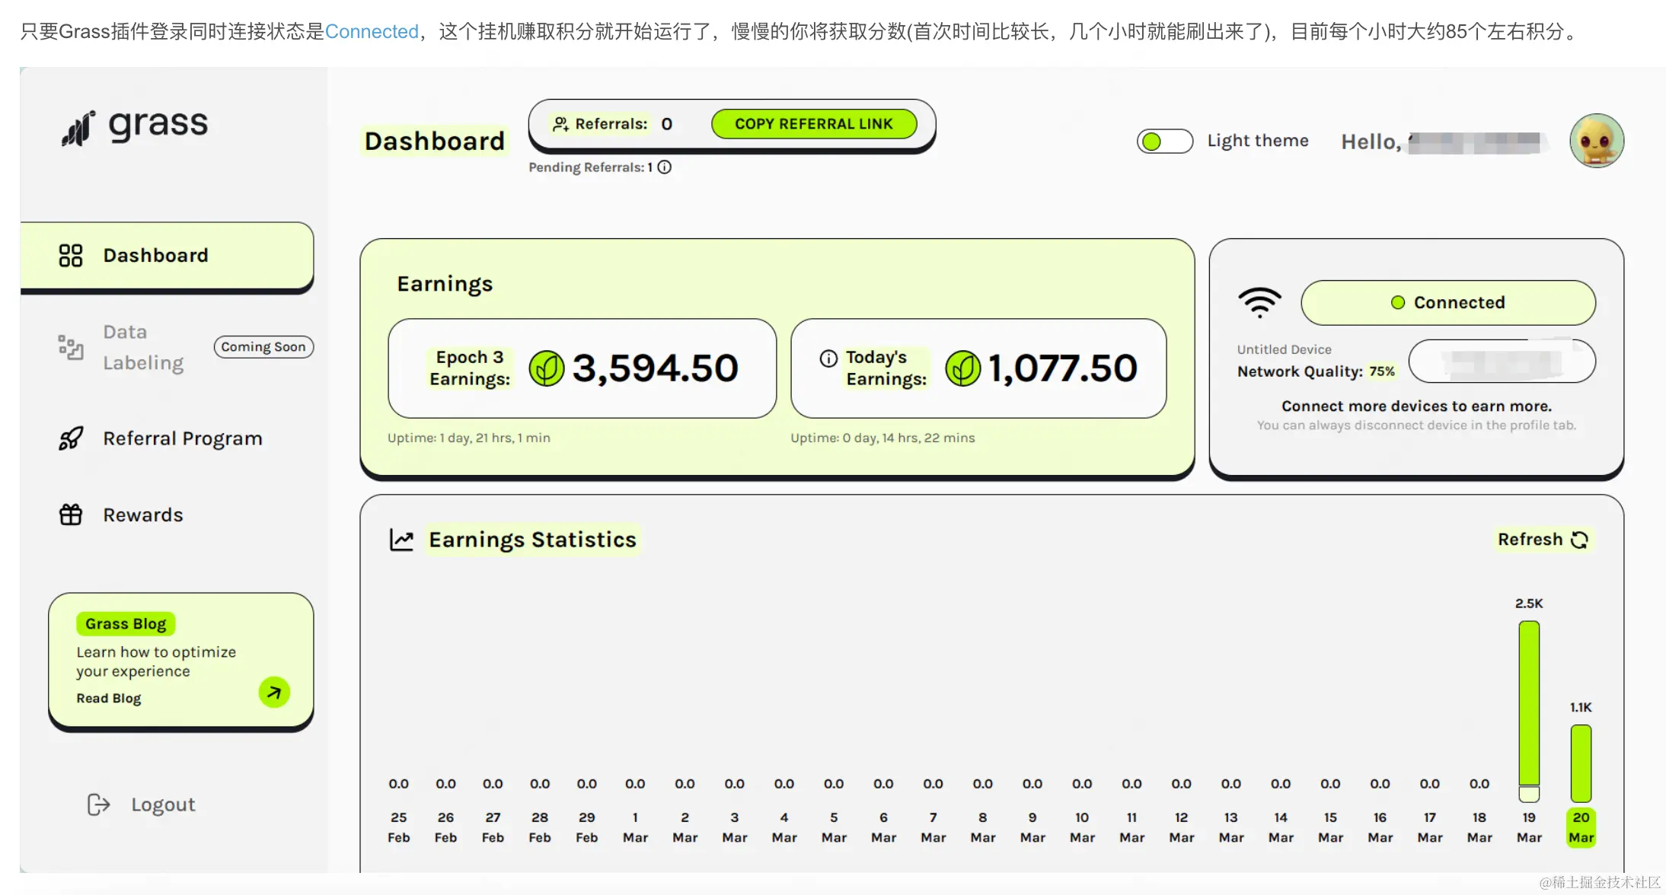
Task: Click the Earnings Statistics chart icon
Action: [x=401, y=540]
